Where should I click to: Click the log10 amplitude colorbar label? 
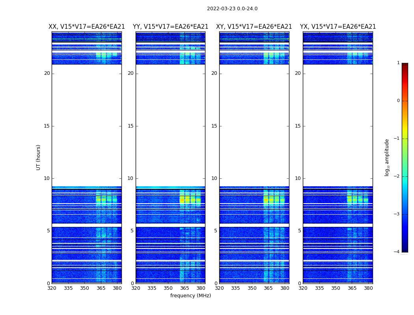[387, 157]
